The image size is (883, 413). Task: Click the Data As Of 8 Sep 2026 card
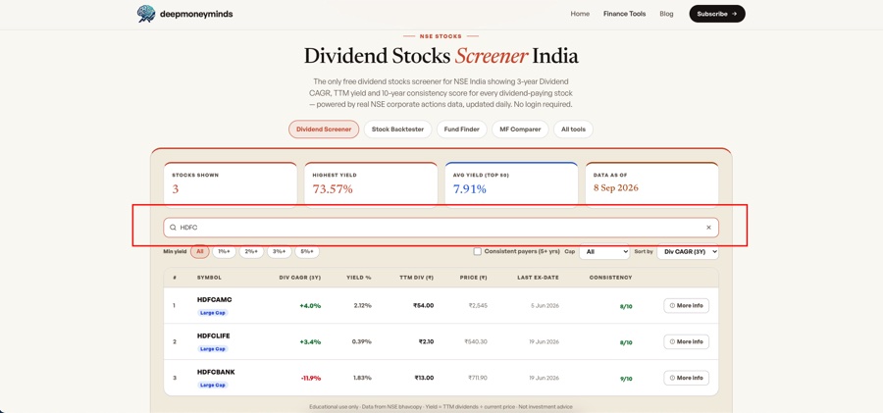[x=652, y=185]
